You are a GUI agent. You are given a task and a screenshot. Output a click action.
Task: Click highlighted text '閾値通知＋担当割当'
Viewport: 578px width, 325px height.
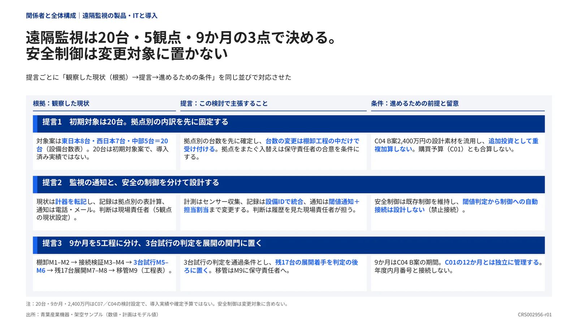[x=272, y=205]
